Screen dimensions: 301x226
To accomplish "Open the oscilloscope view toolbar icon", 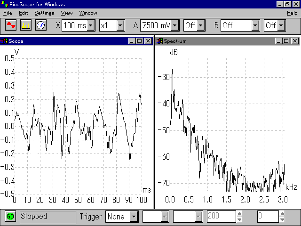I will (x=11, y=25).
